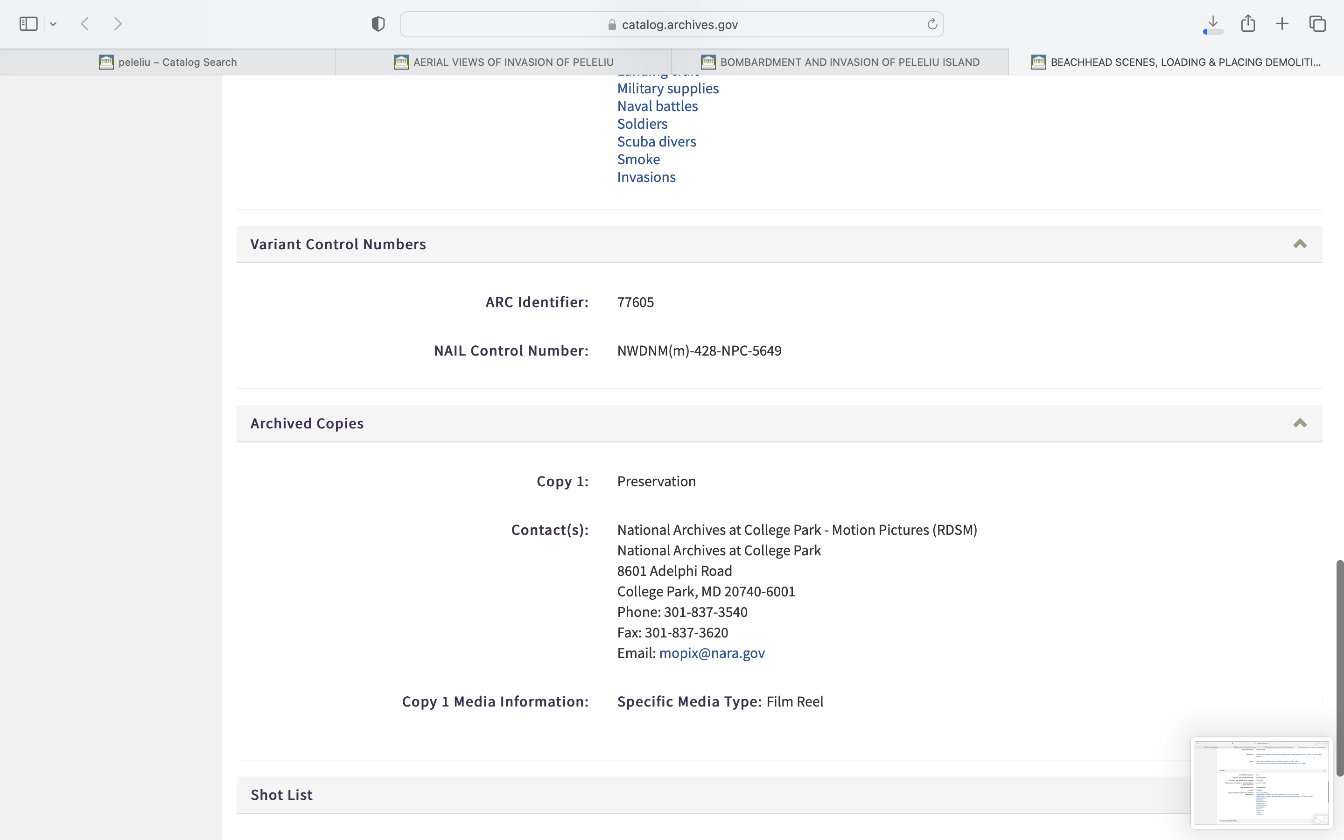Go forward to next page
Image resolution: width=1344 pixels, height=840 pixels.
tap(118, 24)
